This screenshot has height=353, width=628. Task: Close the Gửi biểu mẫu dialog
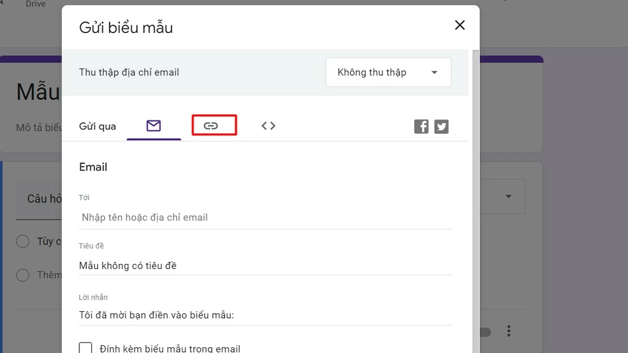[x=459, y=25]
